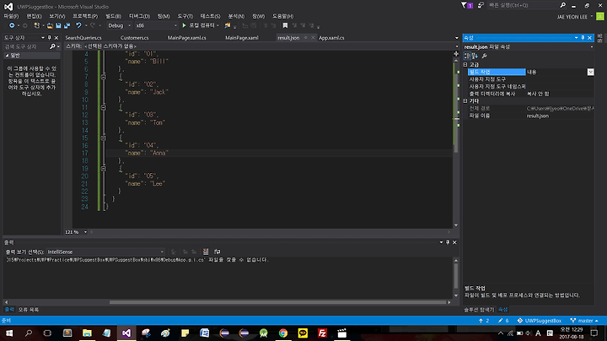The width and height of the screenshot is (607, 341).
Task: Sort properties alphabetically icon
Action: [475, 56]
